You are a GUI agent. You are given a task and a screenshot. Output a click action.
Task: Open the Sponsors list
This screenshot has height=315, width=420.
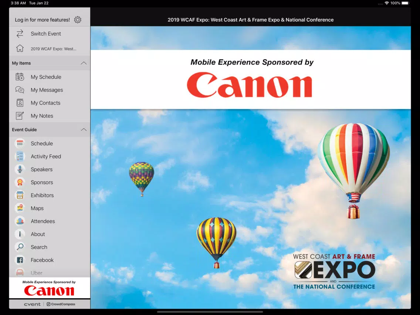50,182
